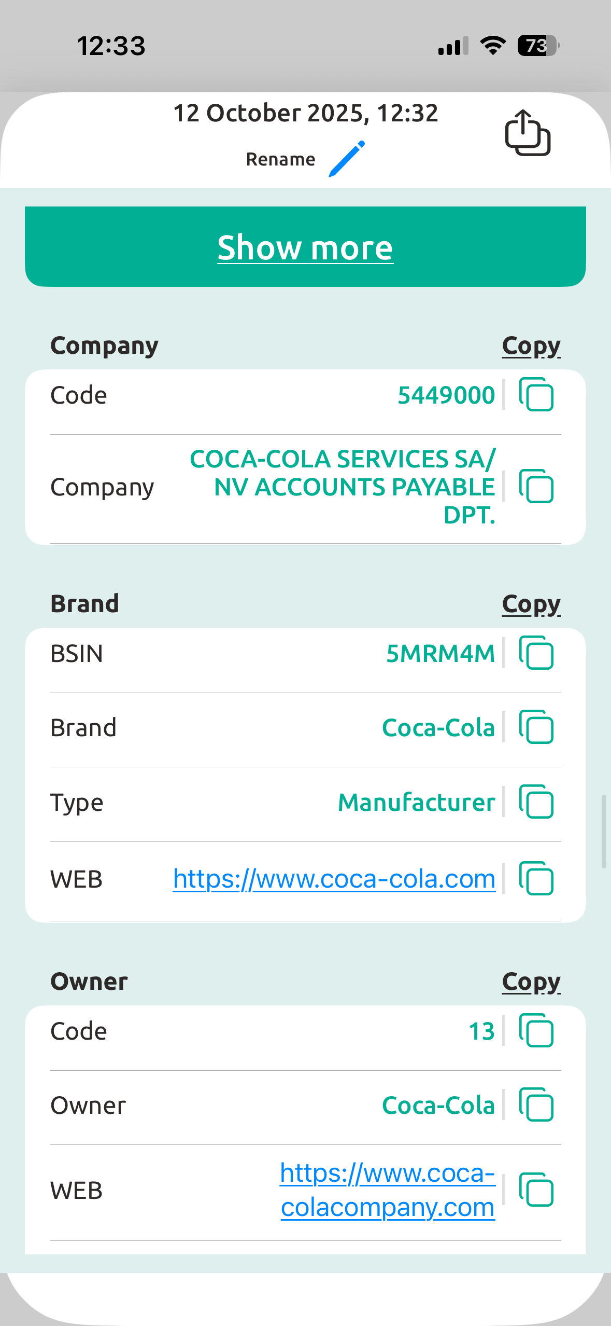Copy the owner code 13
The image size is (611, 1326).
(537, 1031)
